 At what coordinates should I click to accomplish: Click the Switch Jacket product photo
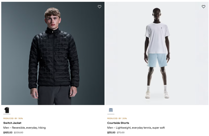tap(53, 53)
